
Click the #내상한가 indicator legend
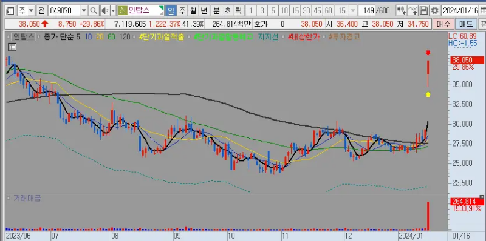point(303,37)
